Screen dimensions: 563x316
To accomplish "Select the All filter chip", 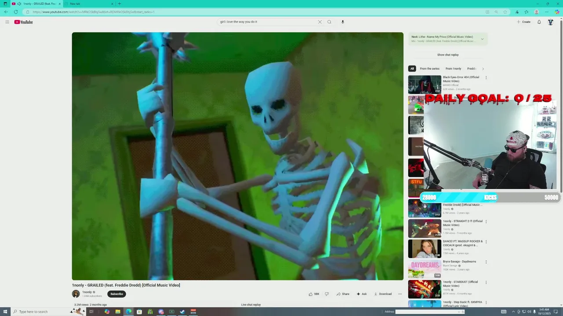I will pos(412,68).
